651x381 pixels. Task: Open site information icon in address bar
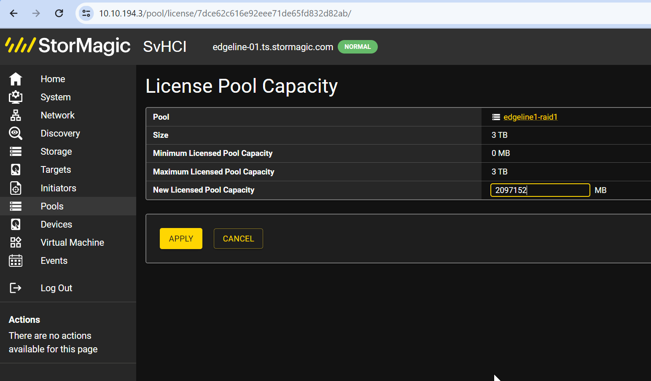coord(86,13)
